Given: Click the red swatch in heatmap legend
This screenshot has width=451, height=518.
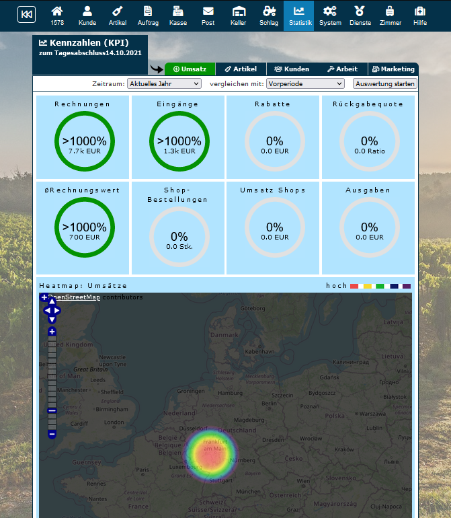Looking at the screenshot, I should [354, 286].
